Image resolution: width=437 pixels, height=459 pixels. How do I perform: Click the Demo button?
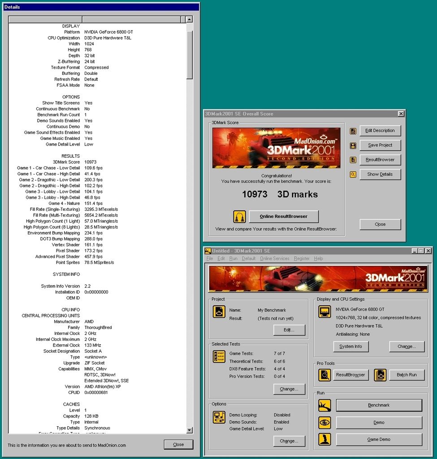[379, 423]
